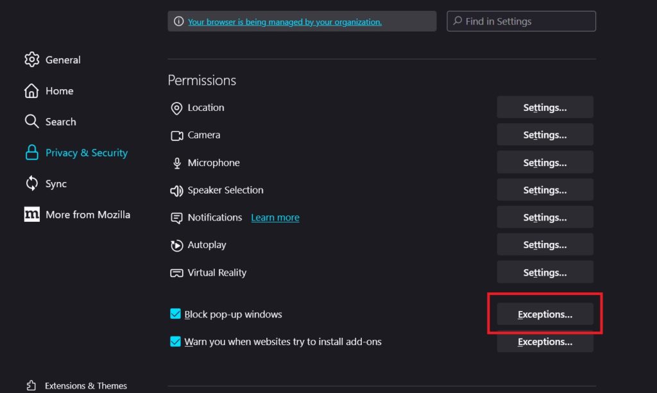Disable warning for add-on installations
This screenshot has width=657, height=393.
click(x=175, y=342)
